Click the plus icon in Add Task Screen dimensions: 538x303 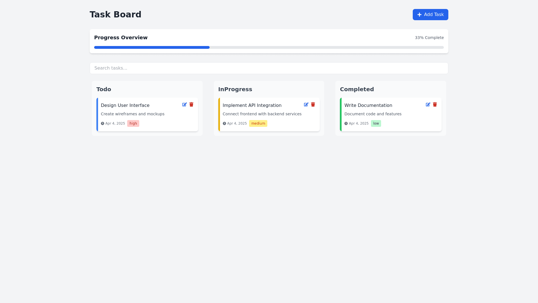point(419,15)
